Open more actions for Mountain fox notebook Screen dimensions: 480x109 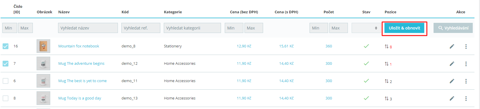tap(466, 46)
